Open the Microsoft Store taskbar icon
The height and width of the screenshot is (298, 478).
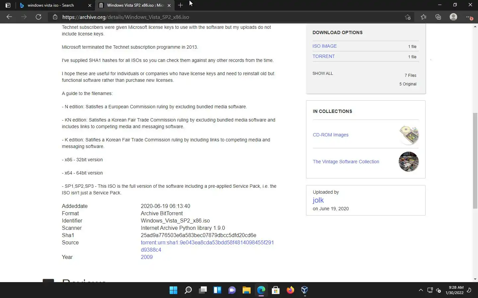pos(276,290)
